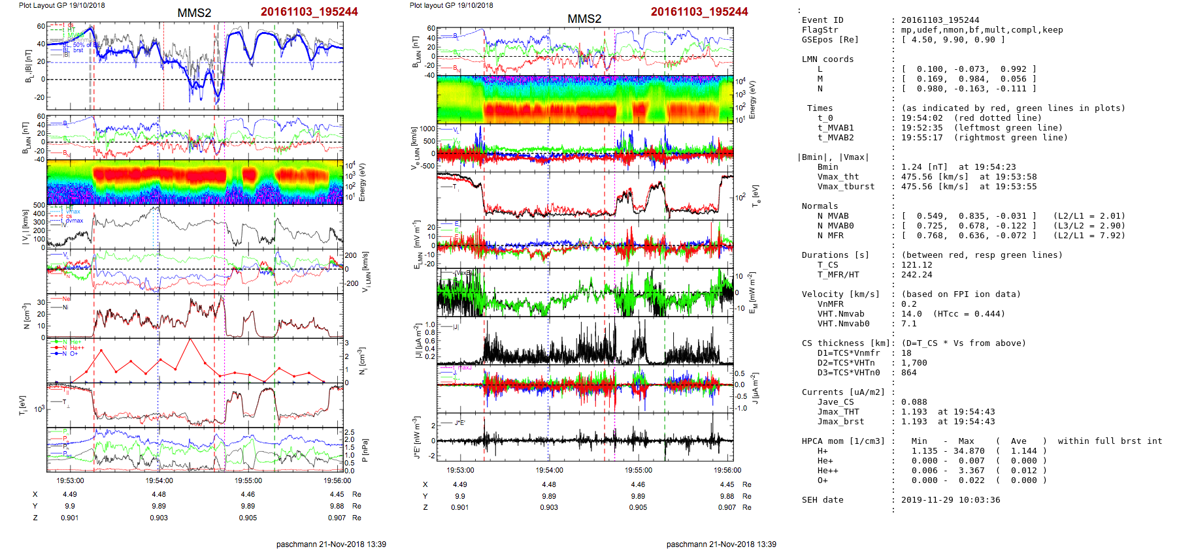Click the 'N MFR' row label

point(830,236)
